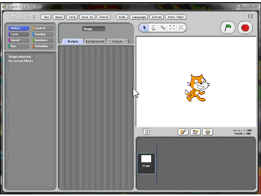Click the paint new sprite icon
Image resolution: width=261 pixels, height=196 pixels.
coord(183,132)
